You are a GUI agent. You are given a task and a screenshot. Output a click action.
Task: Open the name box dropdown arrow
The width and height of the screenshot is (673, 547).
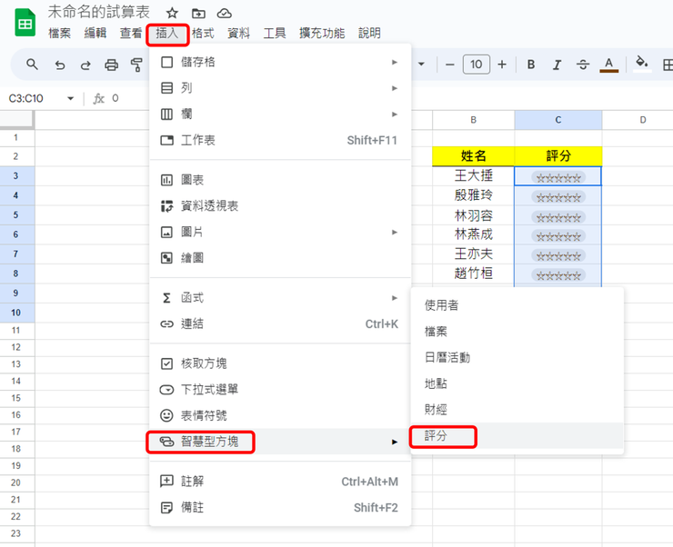70,99
